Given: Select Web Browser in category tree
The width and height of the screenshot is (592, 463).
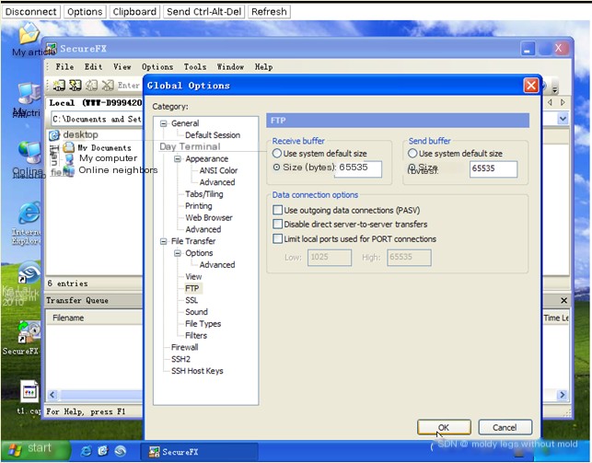Looking at the screenshot, I should (x=209, y=218).
